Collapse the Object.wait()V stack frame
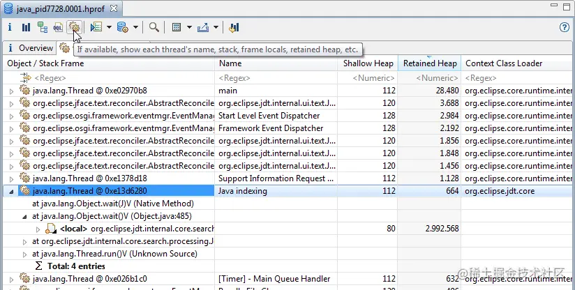Viewport: 575px width, 290px height. coord(24,217)
